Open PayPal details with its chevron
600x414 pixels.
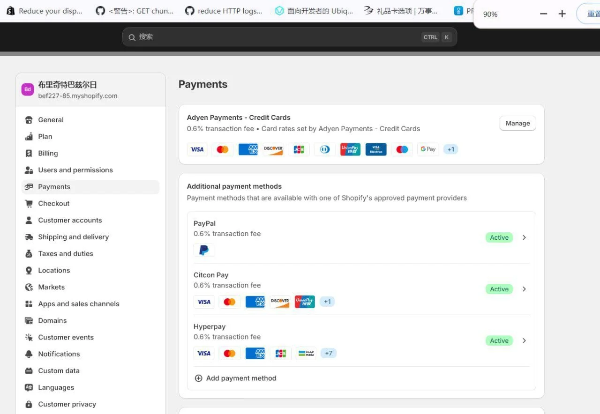pos(524,237)
